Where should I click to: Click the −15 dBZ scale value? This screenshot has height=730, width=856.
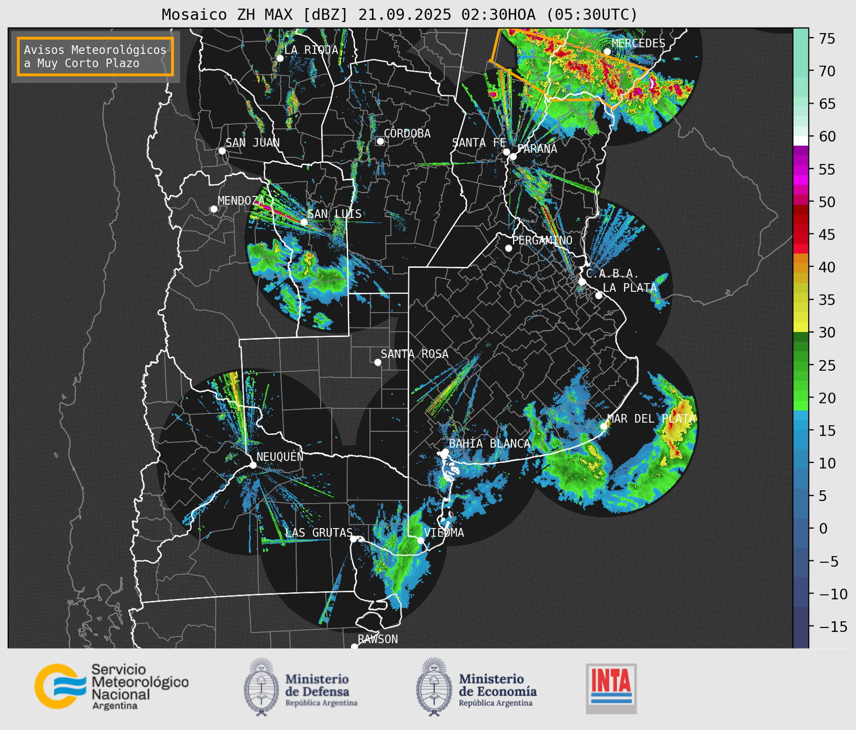832,626
